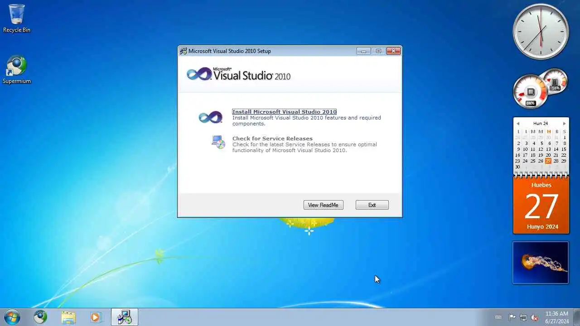
Task: Click the Visual Studio 2010 logo banner
Action: pyautogui.click(x=239, y=74)
